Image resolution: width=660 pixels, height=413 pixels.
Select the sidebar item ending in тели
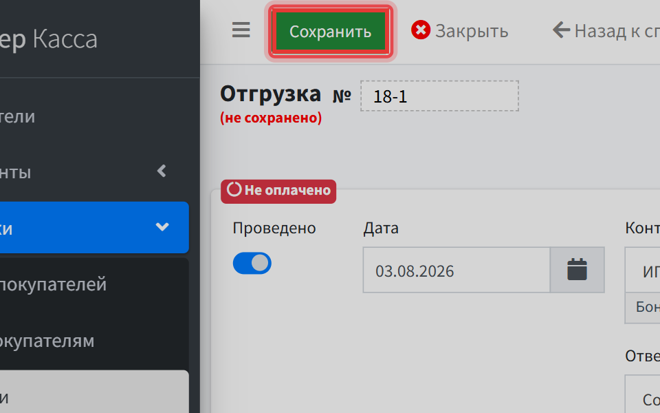[94, 116]
